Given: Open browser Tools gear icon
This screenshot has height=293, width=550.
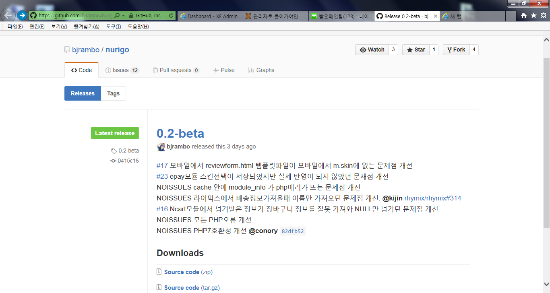Looking at the screenshot, I should (x=543, y=16).
